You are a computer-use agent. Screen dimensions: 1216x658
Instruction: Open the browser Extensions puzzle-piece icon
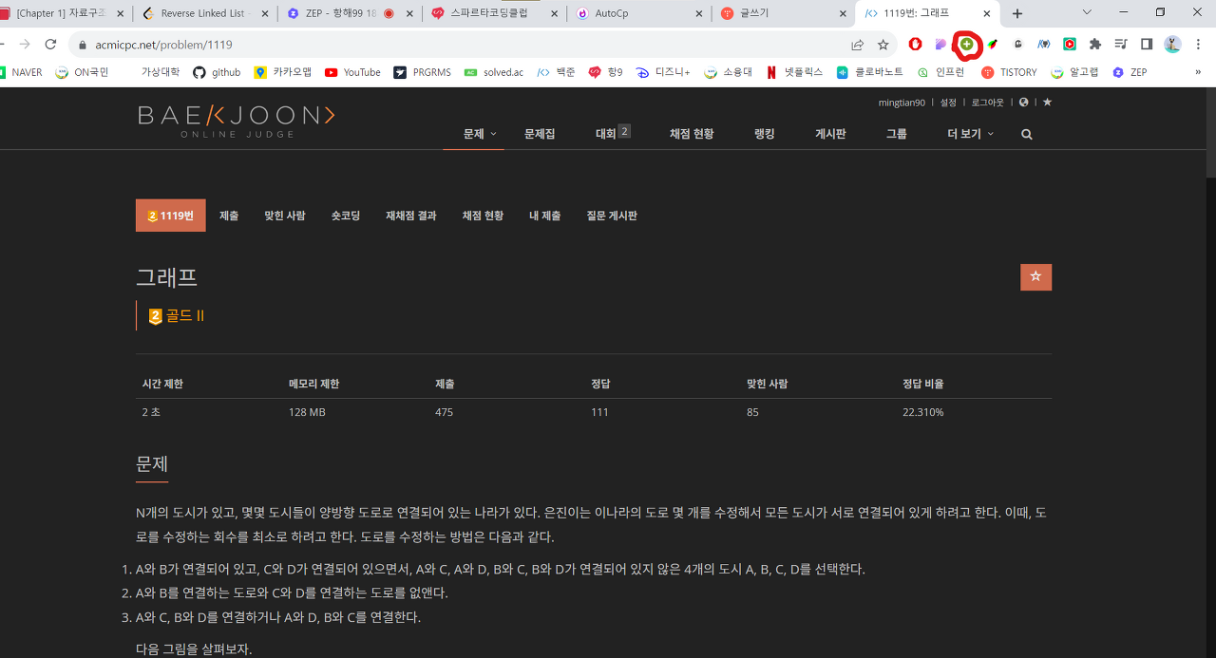(x=1093, y=44)
